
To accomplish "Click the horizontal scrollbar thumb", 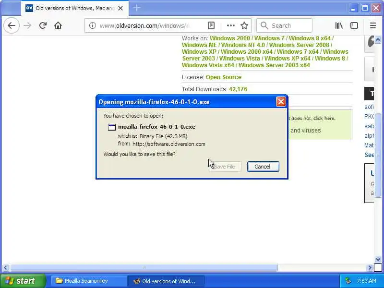I will point(144,268).
